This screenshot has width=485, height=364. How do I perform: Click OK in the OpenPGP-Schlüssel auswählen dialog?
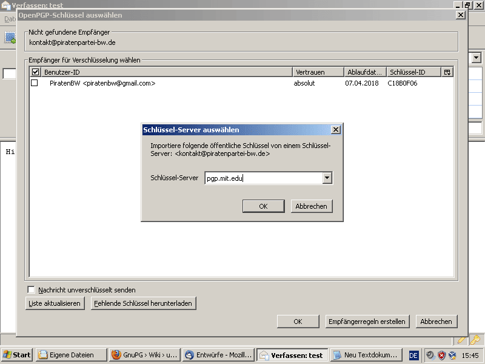tap(298, 322)
